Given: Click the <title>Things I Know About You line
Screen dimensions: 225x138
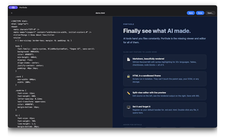Looking at the screenshot, I should click(x=34, y=35).
